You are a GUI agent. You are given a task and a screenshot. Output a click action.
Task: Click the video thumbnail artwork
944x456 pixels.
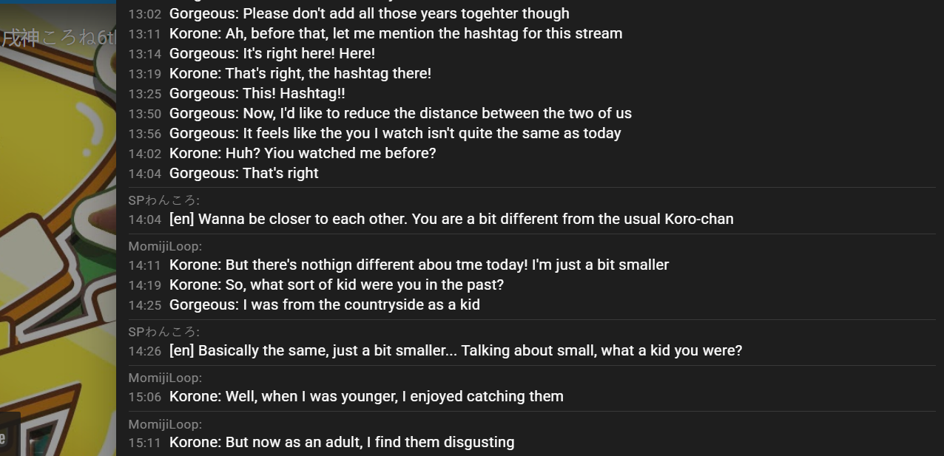tap(58, 229)
